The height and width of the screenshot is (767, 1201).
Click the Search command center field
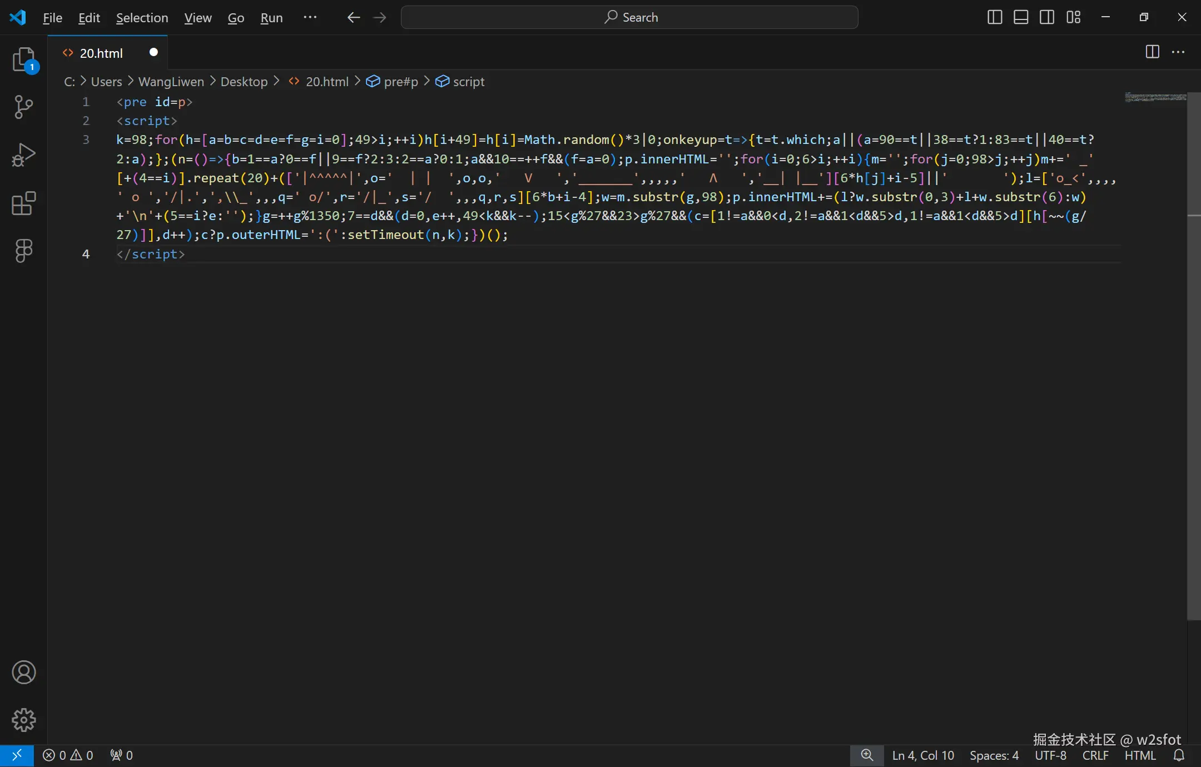pyautogui.click(x=629, y=17)
